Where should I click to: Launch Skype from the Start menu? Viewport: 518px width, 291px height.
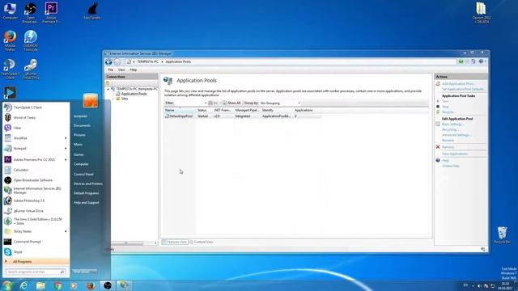coord(36,251)
